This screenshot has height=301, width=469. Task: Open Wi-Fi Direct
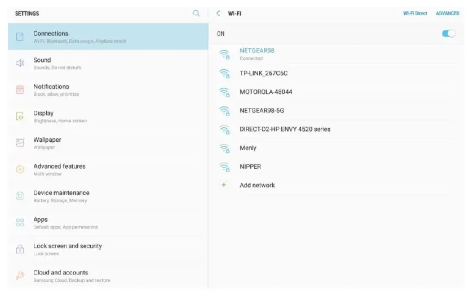[415, 14]
